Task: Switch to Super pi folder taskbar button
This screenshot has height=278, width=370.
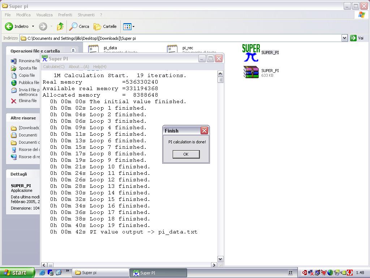Action: [x=100, y=273]
